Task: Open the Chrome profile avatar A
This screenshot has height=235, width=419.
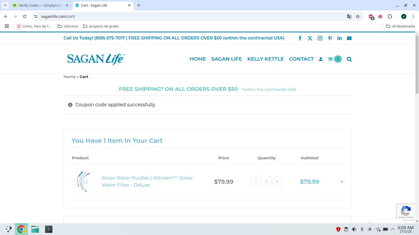Action: (404, 16)
